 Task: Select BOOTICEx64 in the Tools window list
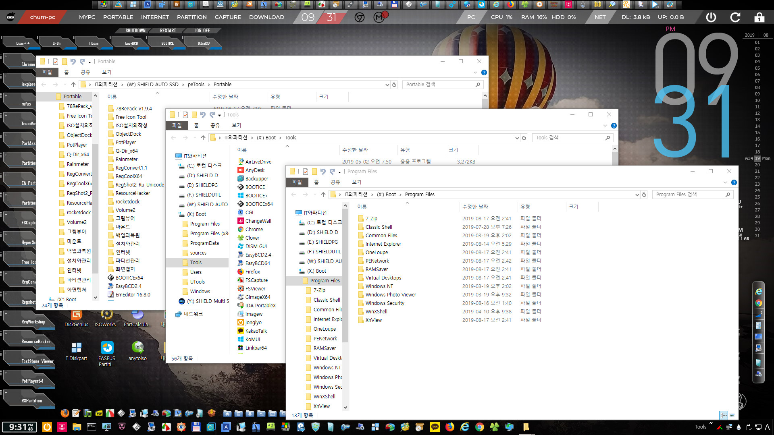(x=255, y=204)
